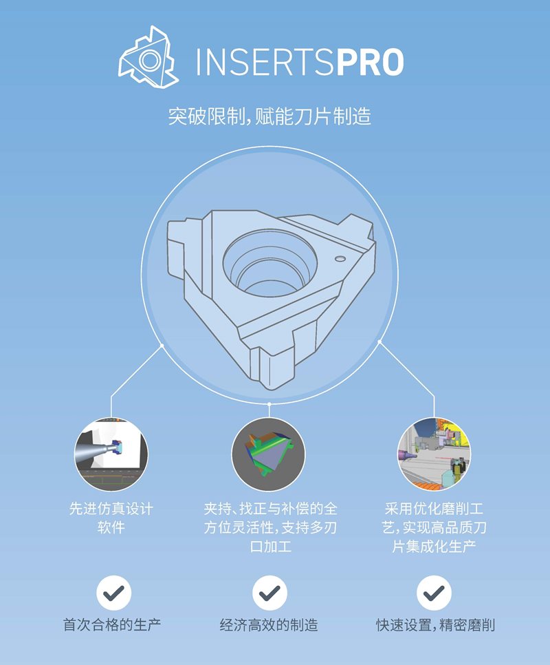Click the left connector dot on the circle
The width and height of the screenshot is (550, 665).
(x=162, y=345)
